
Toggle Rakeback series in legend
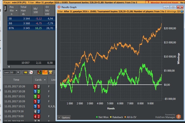coord(117,117)
